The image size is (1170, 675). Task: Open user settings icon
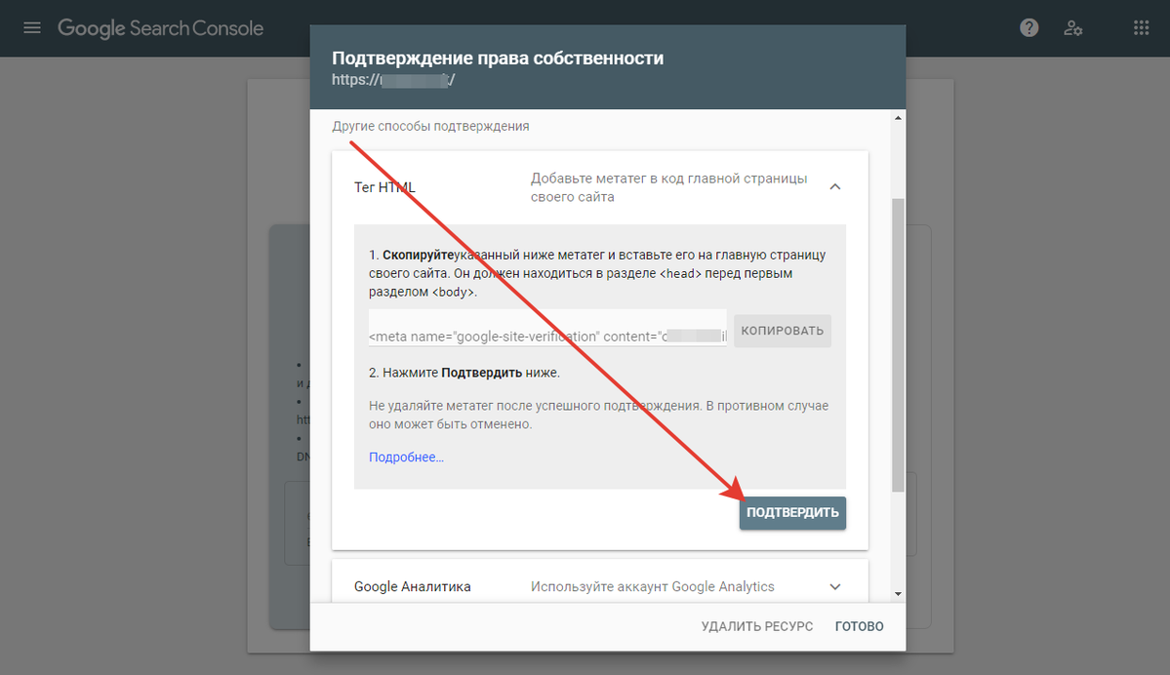(1073, 28)
